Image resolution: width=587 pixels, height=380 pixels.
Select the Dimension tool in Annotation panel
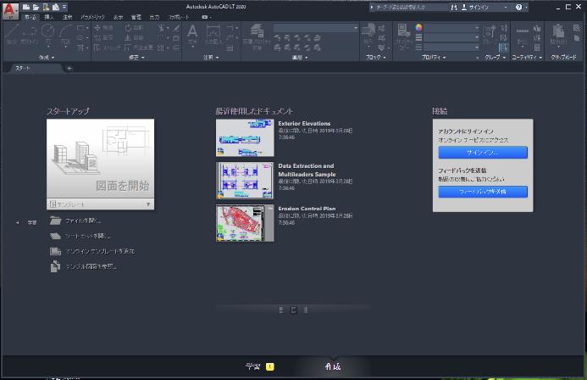(x=213, y=36)
